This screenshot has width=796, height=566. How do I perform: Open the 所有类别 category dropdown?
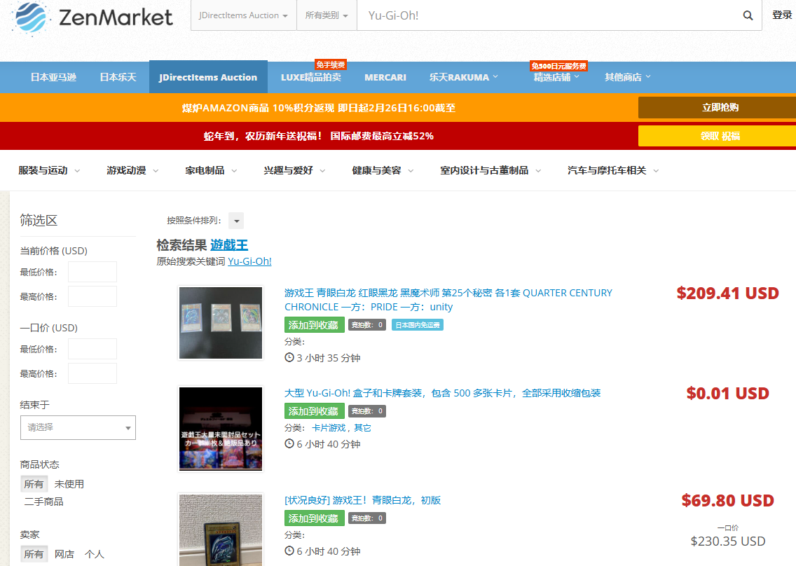tap(327, 15)
